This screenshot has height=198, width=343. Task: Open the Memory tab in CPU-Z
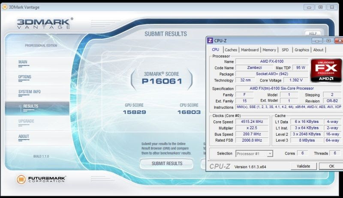(269, 50)
